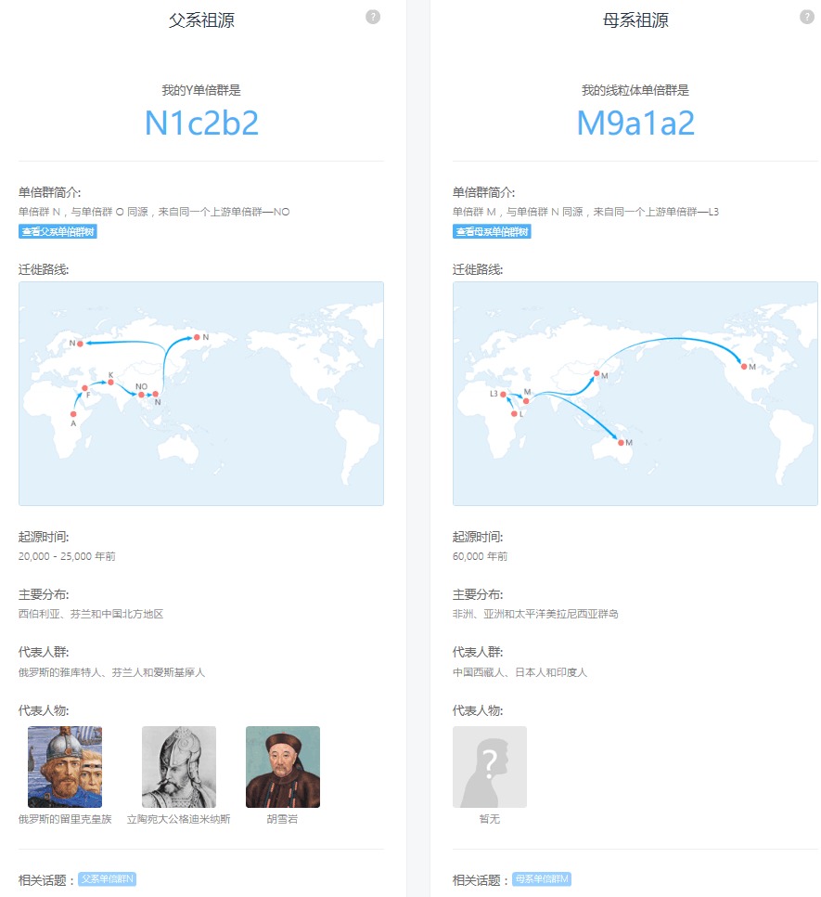Click the F marker on paternal migration map
The height and width of the screenshot is (897, 821).
(x=84, y=388)
